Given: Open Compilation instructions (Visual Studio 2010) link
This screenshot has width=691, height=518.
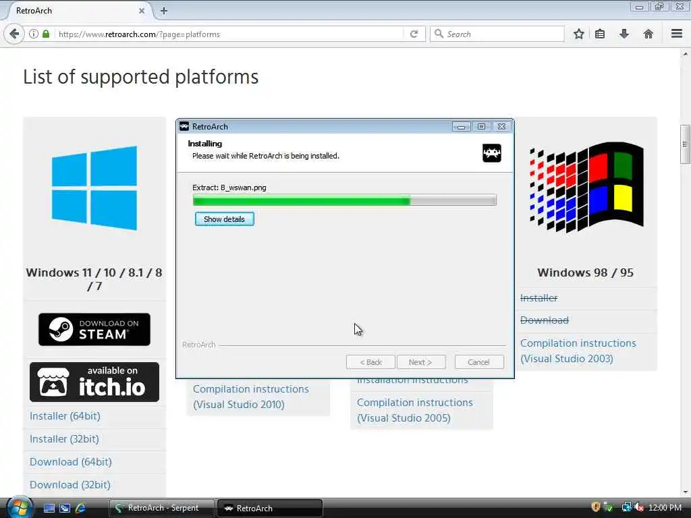Looking at the screenshot, I should [x=251, y=397].
